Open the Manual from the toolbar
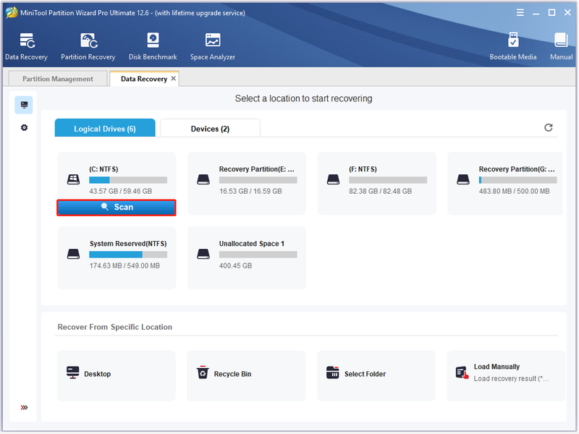579x434 pixels. (x=561, y=46)
